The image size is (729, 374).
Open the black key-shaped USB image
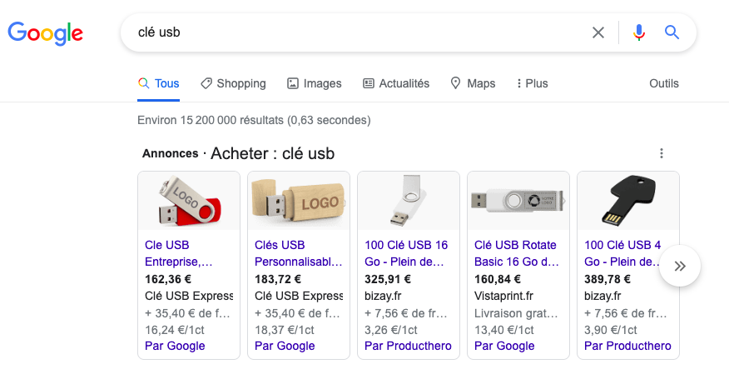(x=628, y=201)
